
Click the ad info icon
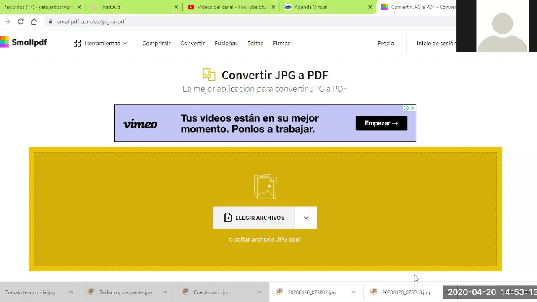pyautogui.click(x=406, y=108)
